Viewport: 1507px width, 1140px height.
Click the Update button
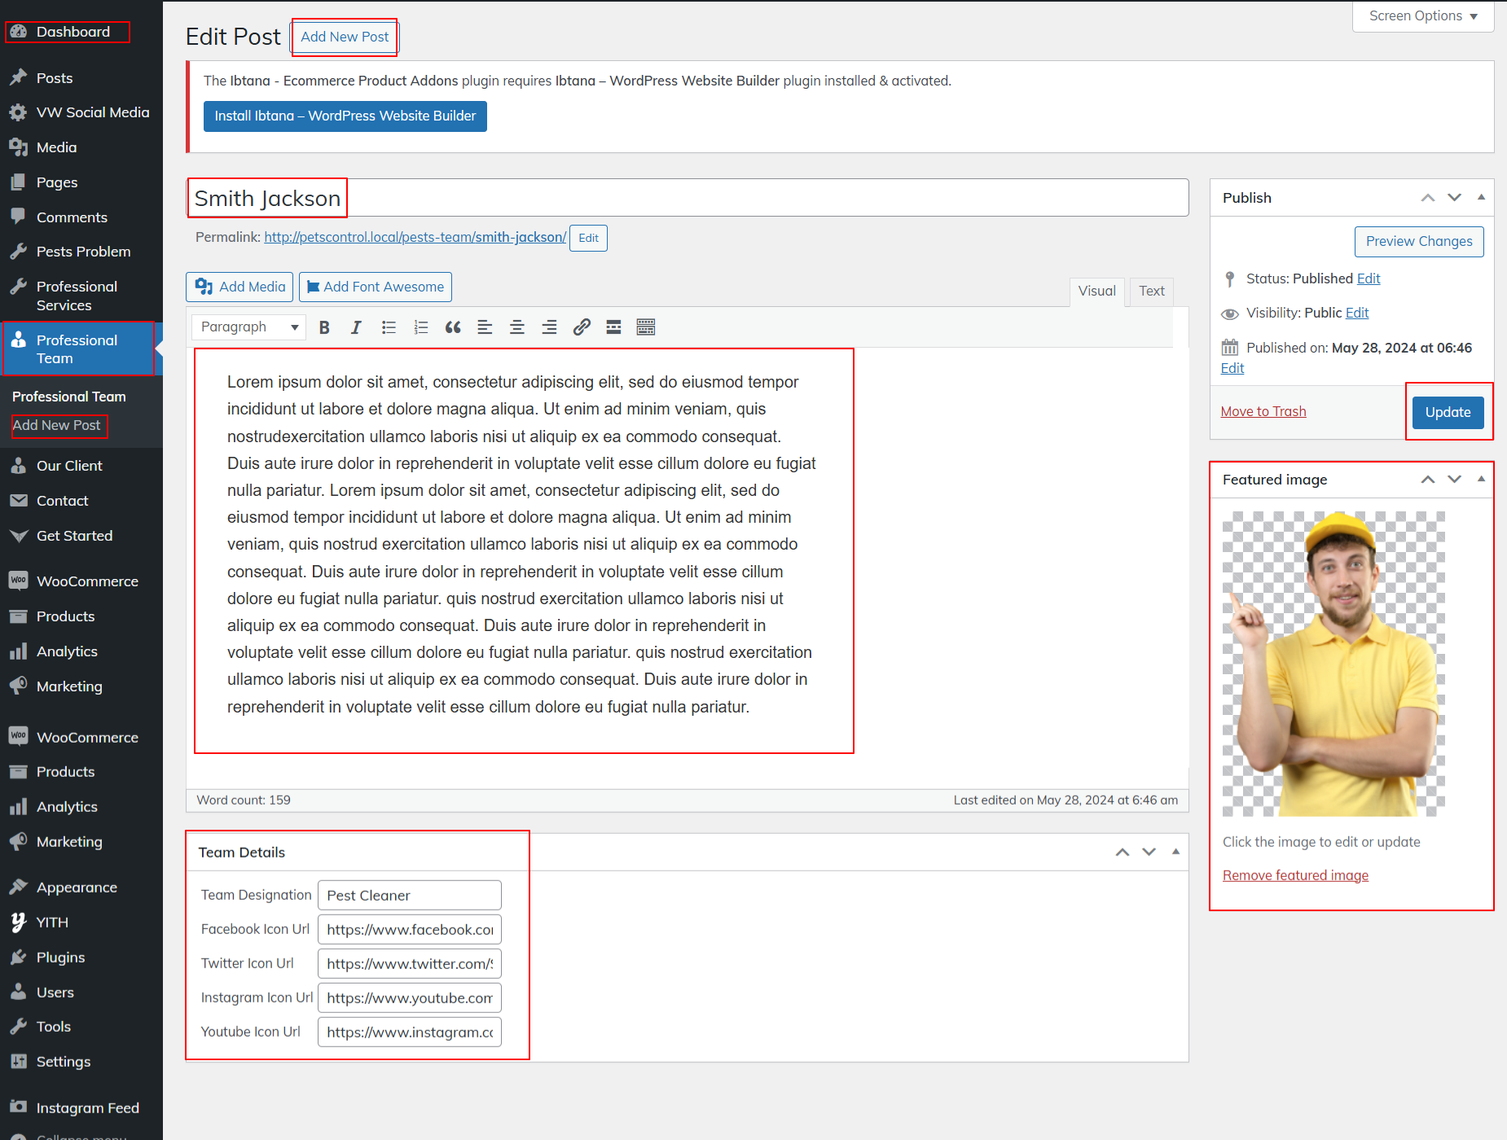point(1448,412)
